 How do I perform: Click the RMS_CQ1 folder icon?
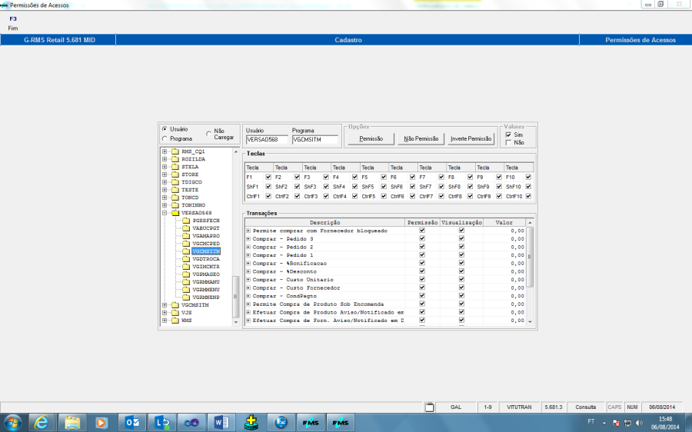tap(175, 151)
